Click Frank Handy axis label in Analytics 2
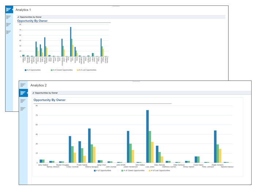The height and width of the screenshot is (189, 256). [x=82, y=165]
